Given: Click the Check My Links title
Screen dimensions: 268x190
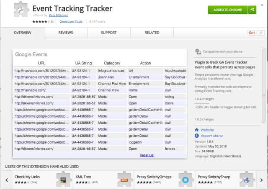Looking at the screenshot, I should tap(27, 177).
